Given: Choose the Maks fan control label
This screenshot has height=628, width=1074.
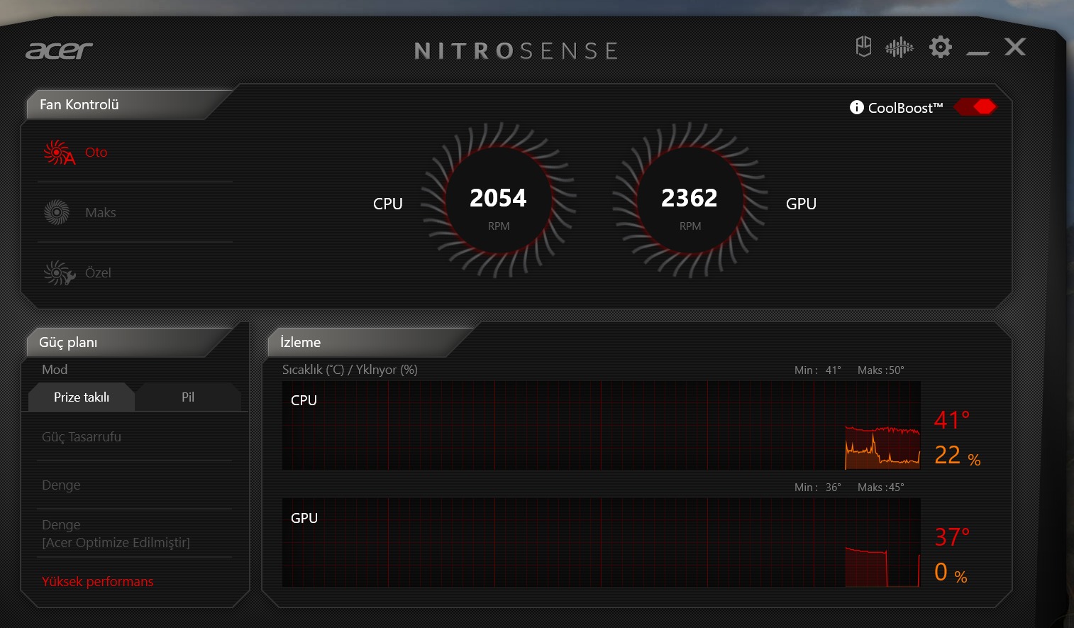Looking at the screenshot, I should [100, 212].
